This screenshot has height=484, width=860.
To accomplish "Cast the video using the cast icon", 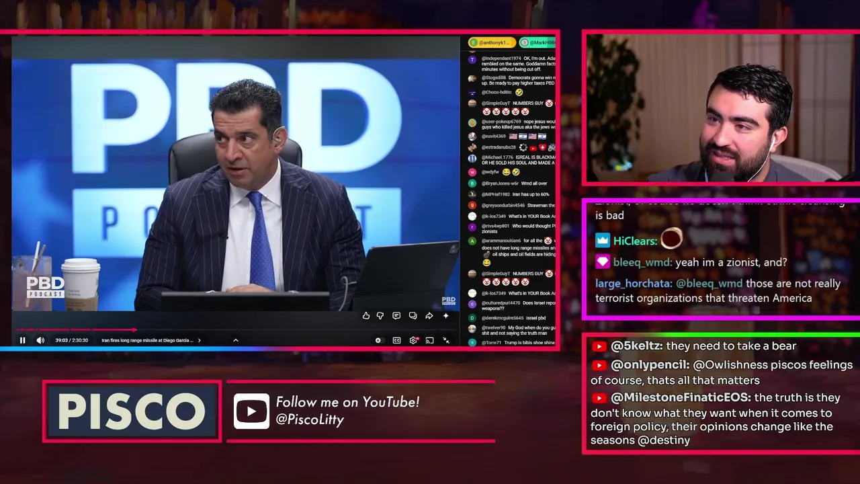I will pos(429,340).
